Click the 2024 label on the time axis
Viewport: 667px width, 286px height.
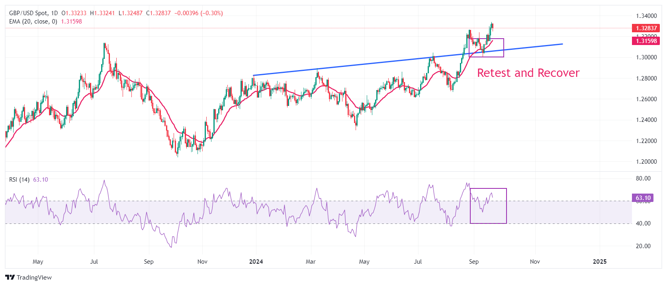(256, 262)
